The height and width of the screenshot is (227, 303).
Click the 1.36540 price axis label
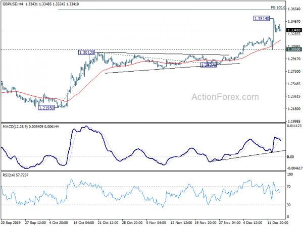pyautogui.click(x=294, y=9)
